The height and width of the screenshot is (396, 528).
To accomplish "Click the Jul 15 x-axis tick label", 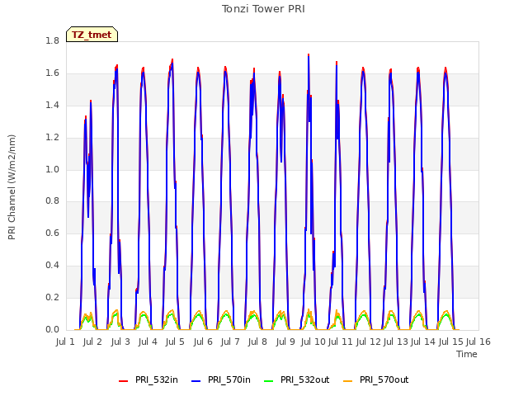I will 451,342.
